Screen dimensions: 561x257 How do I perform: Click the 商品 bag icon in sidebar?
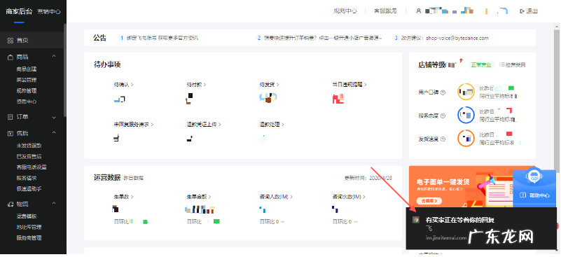pyautogui.click(x=10, y=57)
